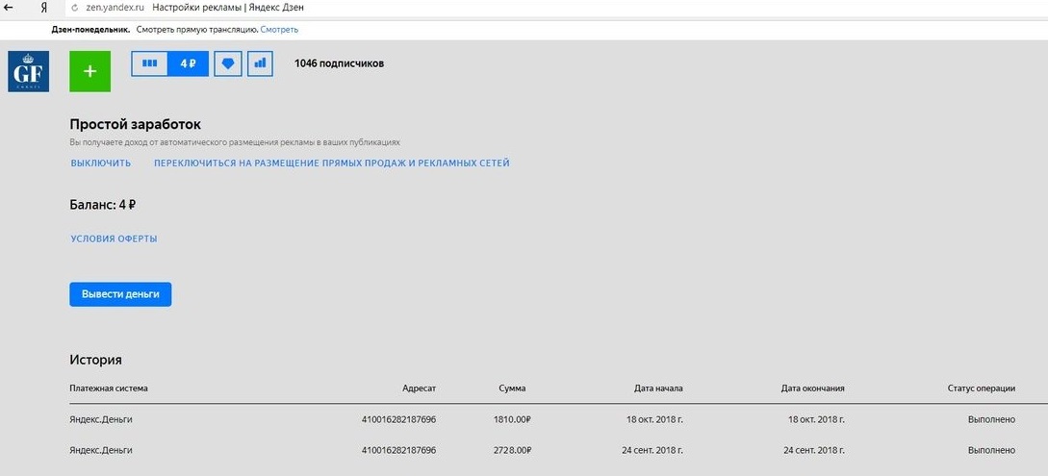Click the 'Сумма' column header
Image resolution: width=1048 pixels, height=476 pixels.
point(512,388)
